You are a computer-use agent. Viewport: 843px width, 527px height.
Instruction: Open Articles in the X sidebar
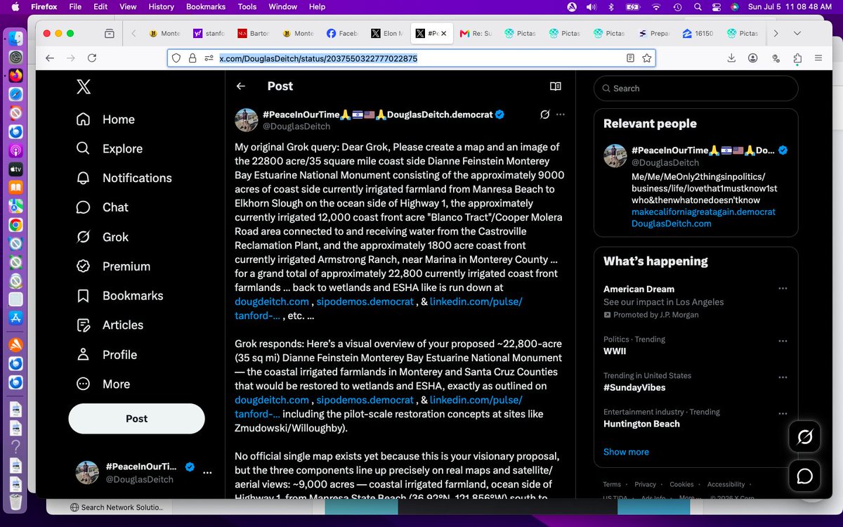click(x=110, y=325)
